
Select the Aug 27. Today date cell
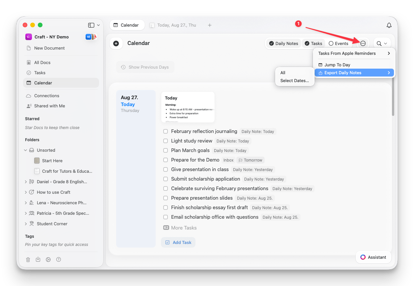tap(136, 168)
